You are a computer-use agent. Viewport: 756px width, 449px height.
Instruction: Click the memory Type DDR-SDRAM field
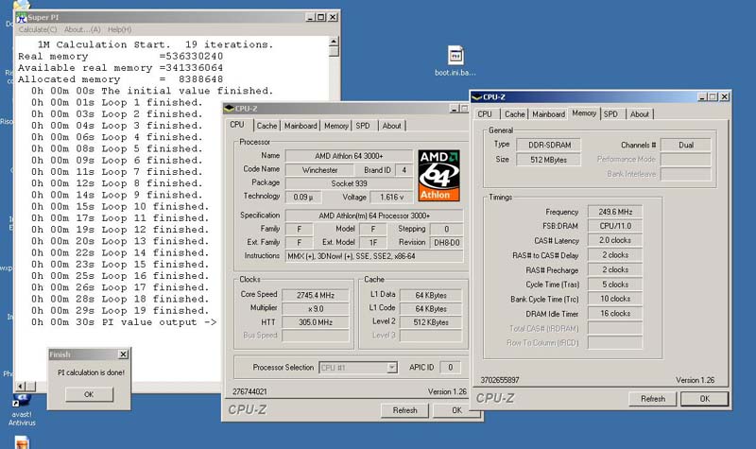click(x=549, y=145)
